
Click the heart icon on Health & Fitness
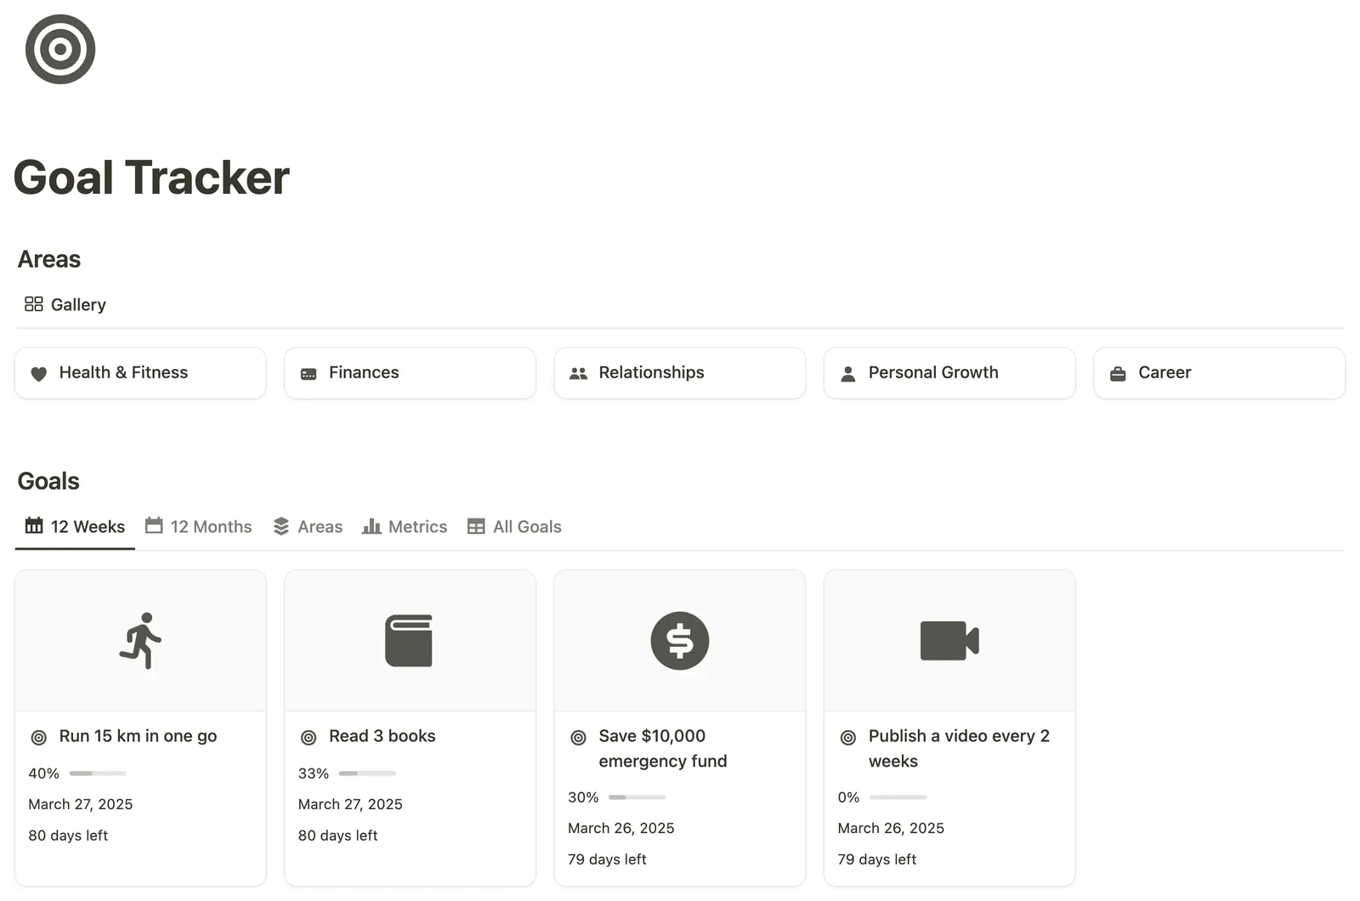point(38,373)
